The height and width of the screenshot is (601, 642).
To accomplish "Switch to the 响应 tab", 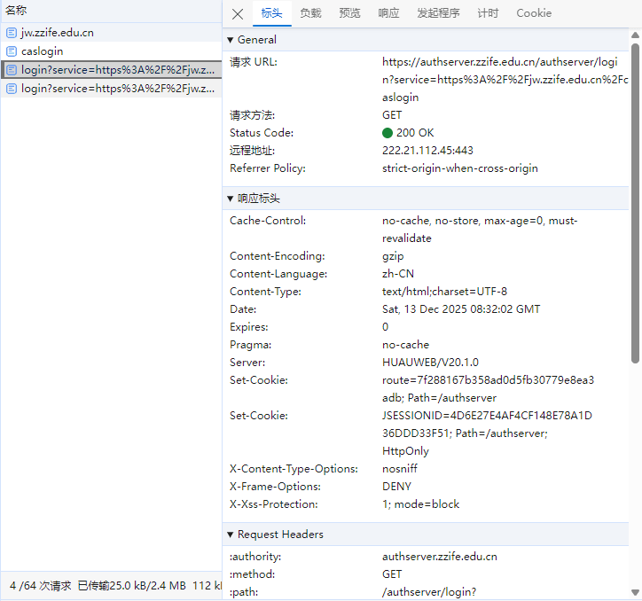I will coord(388,13).
